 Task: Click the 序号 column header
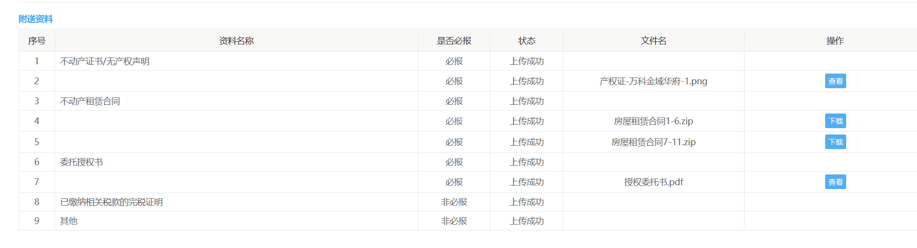[37, 41]
